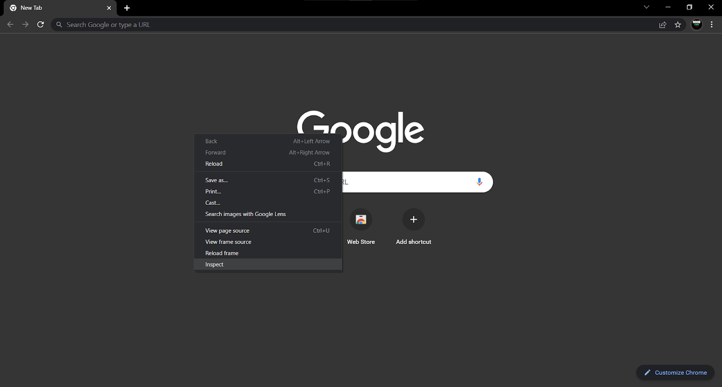
Task: Close the New Tab tab
Action: (x=109, y=8)
